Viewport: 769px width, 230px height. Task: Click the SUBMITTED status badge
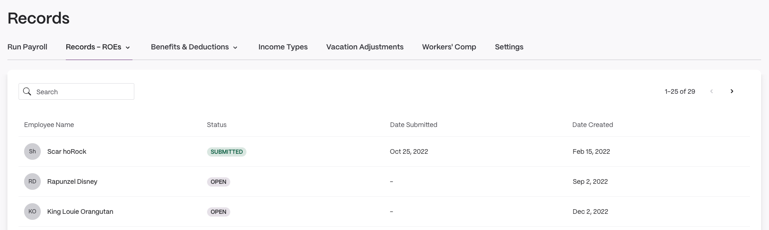point(227,152)
